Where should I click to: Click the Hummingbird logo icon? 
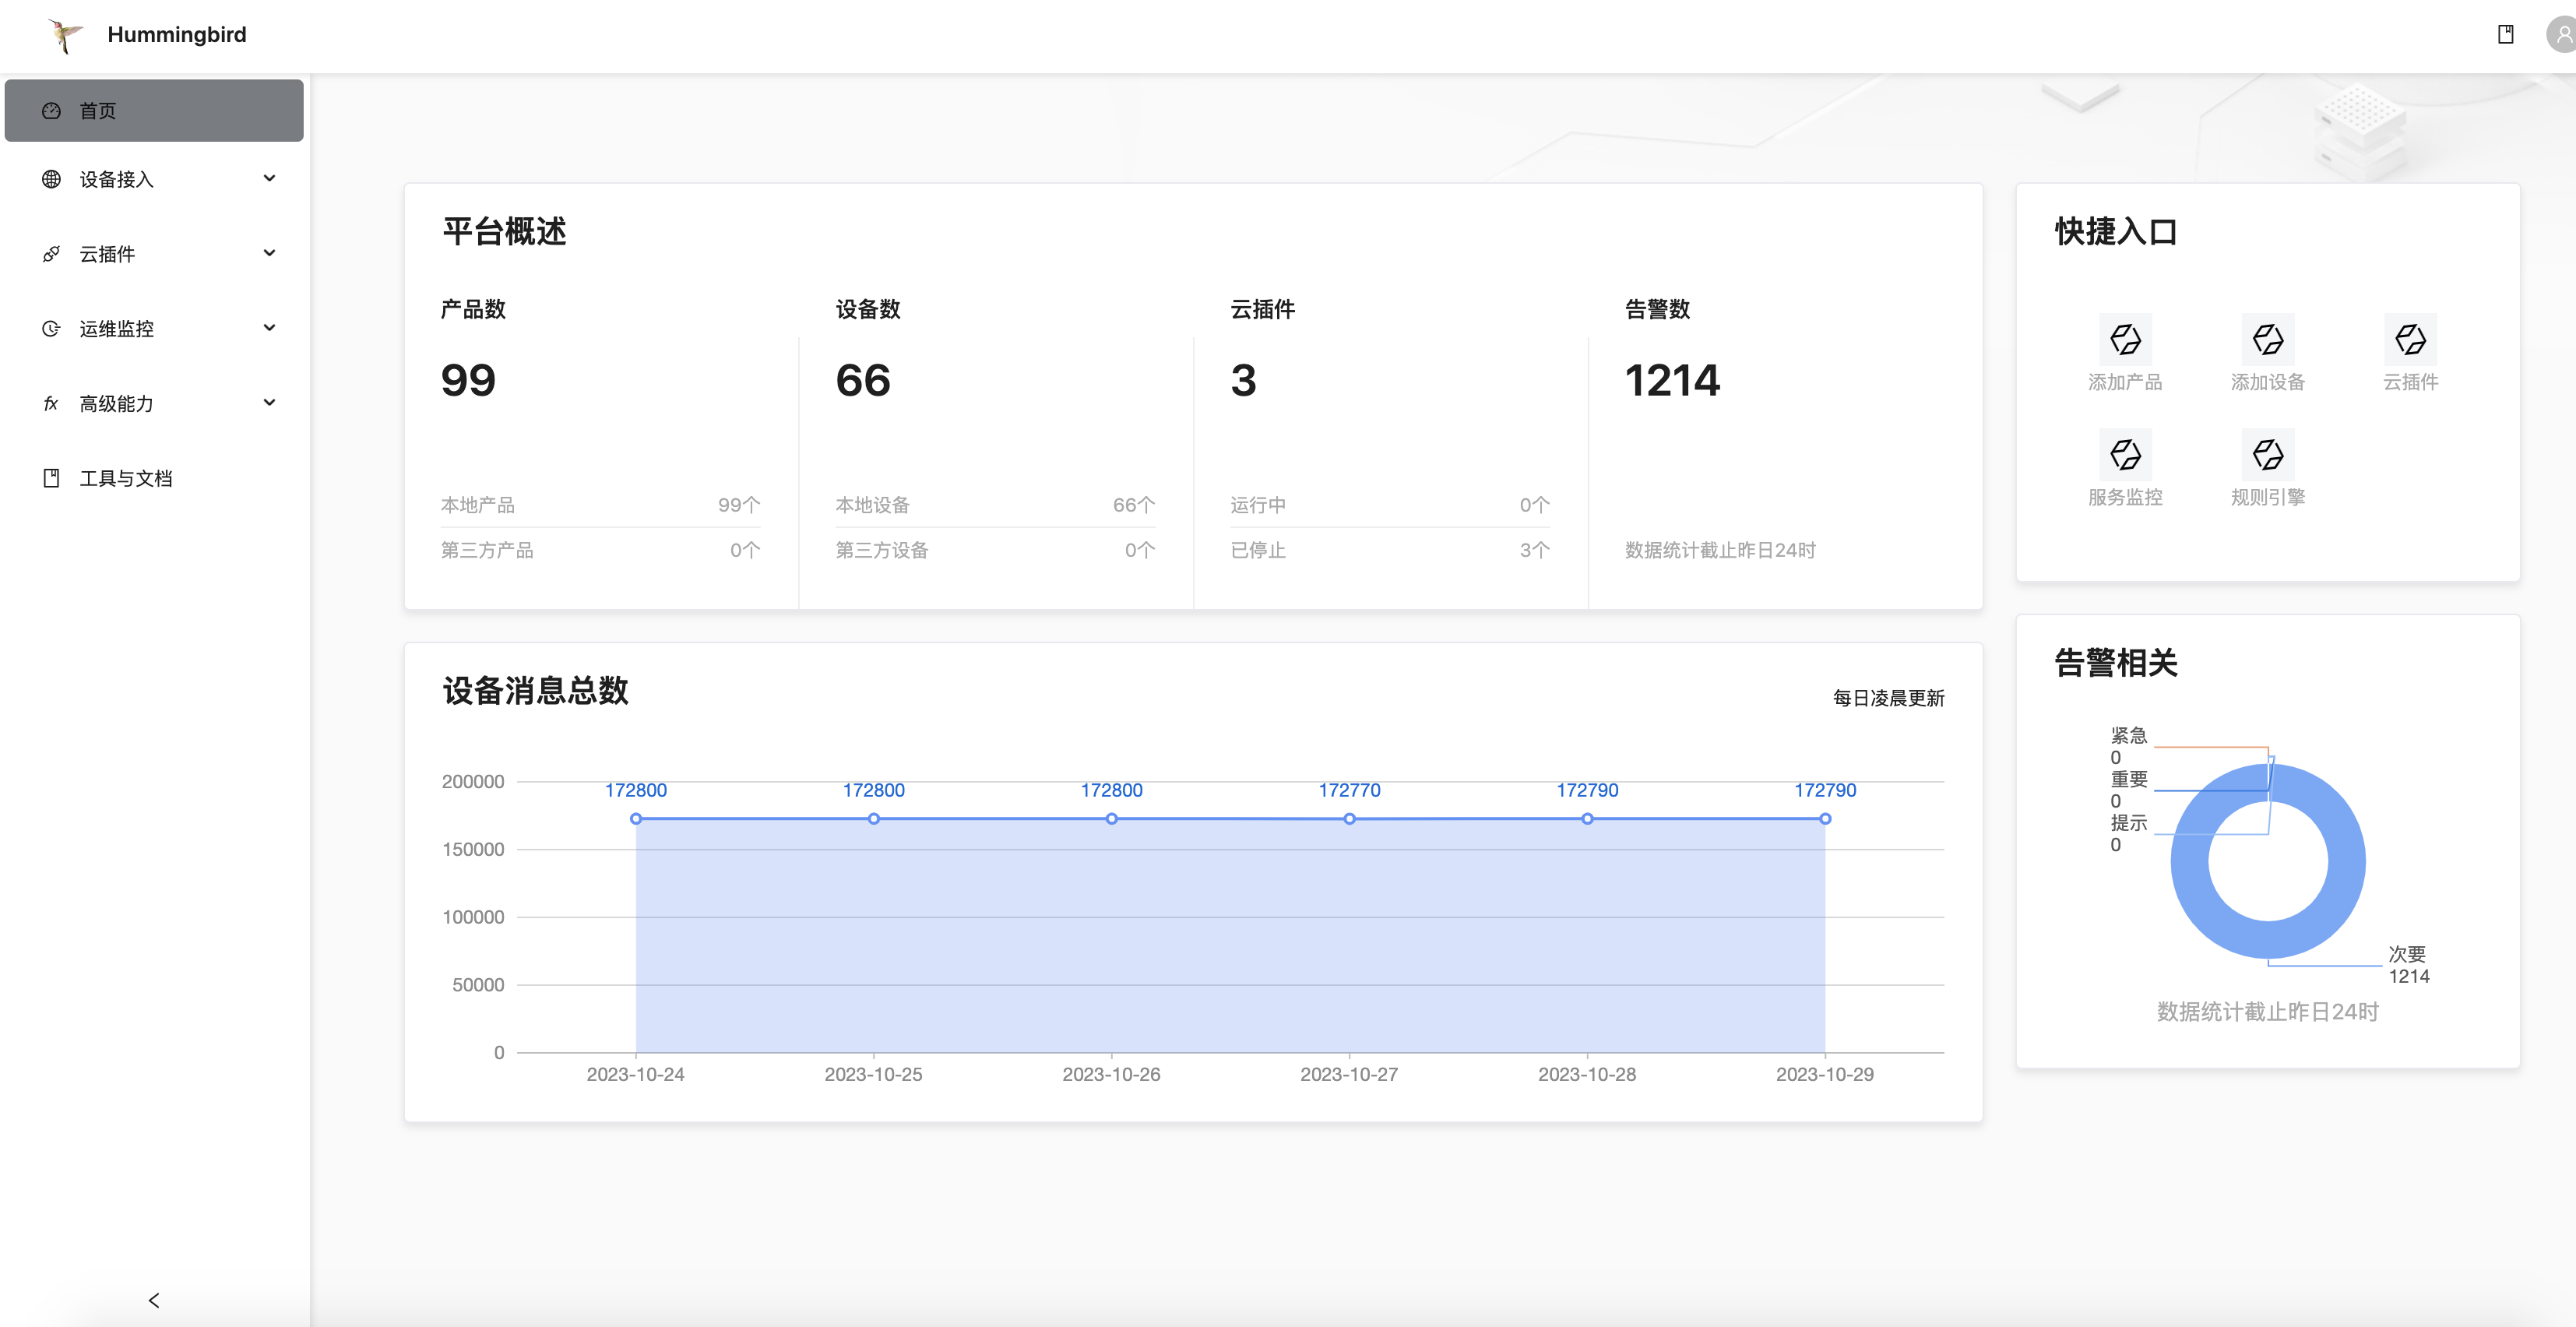(65, 35)
